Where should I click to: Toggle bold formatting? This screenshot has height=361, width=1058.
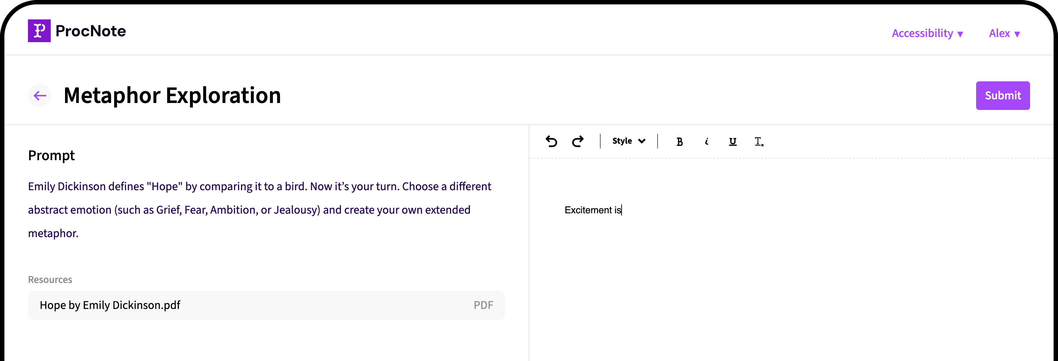[x=680, y=141]
